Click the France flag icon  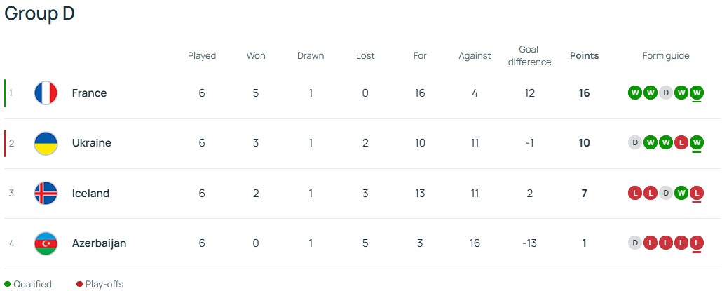click(46, 93)
